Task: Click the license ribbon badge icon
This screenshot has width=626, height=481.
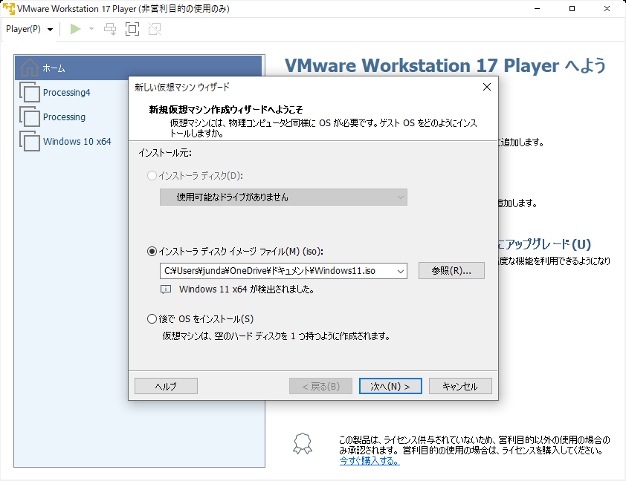Action: pyautogui.click(x=303, y=444)
